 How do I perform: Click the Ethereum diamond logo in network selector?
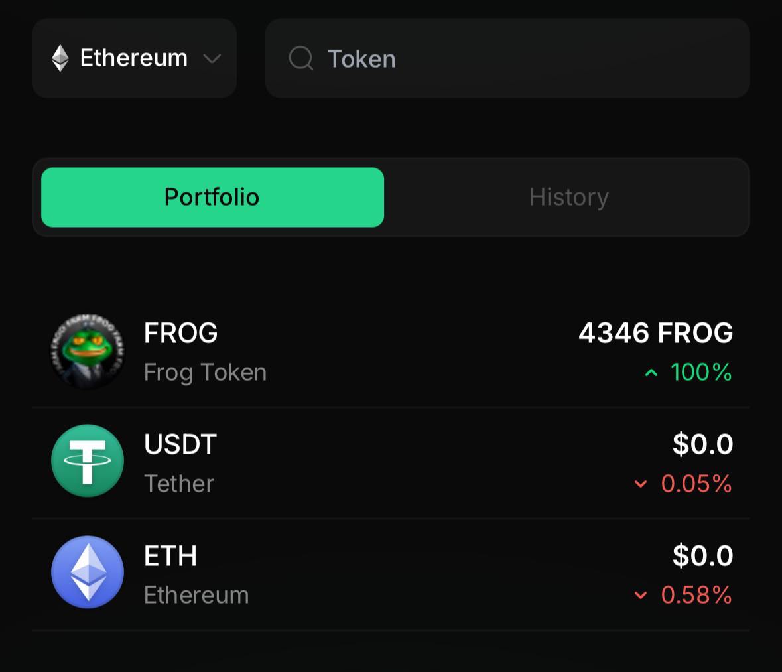(x=60, y=58)
